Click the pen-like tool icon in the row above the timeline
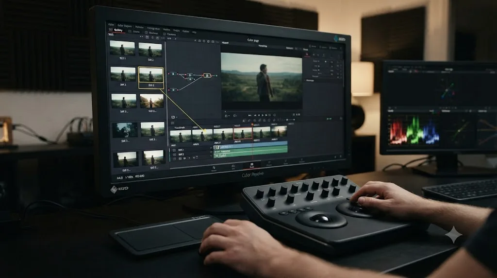 (249, 120)
